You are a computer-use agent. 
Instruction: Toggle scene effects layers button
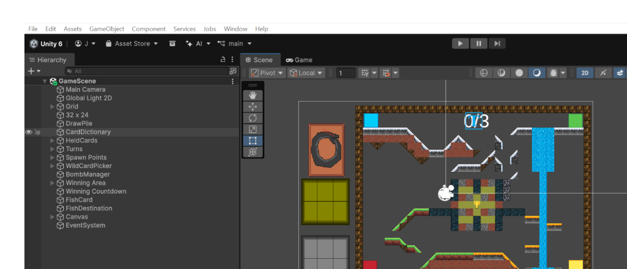(x=620, y=73)
